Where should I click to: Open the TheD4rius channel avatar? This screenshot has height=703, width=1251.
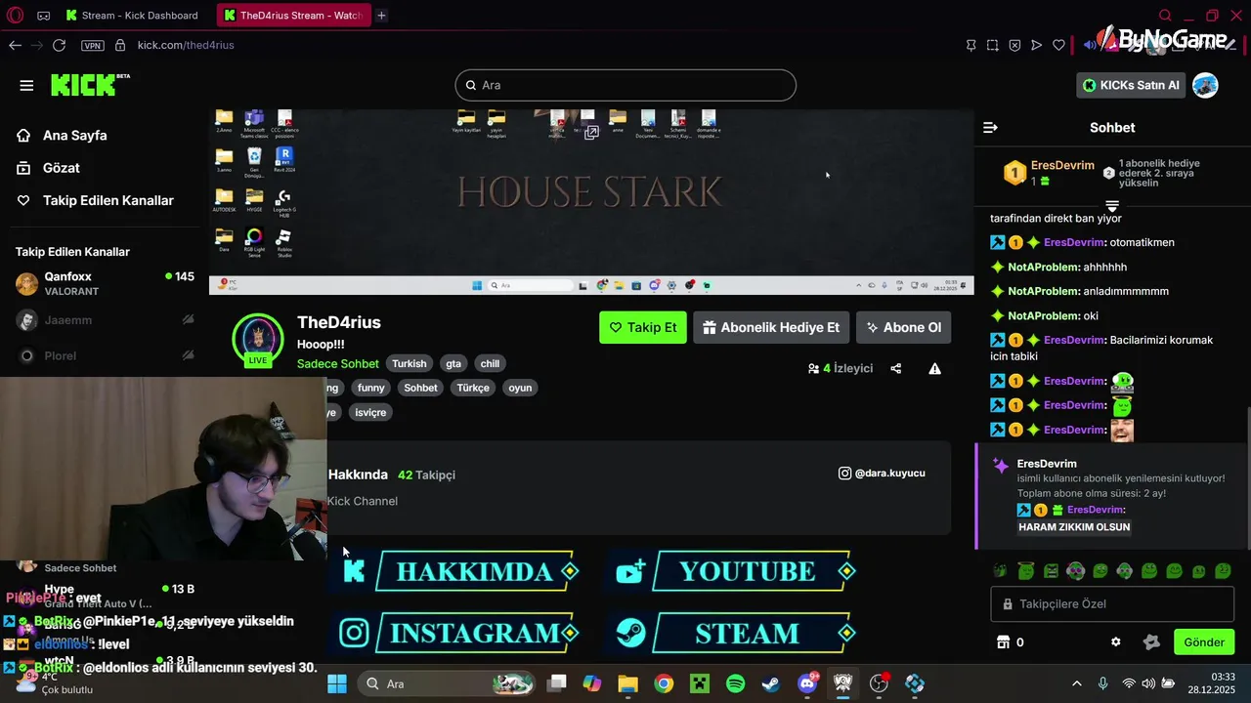[x=257, y=340]
